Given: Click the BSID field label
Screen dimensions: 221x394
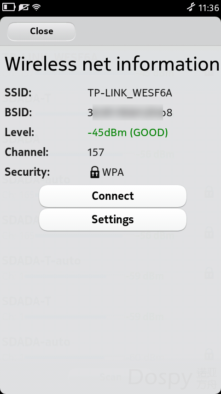Looking at the screenshot, I should pos(18,112).
